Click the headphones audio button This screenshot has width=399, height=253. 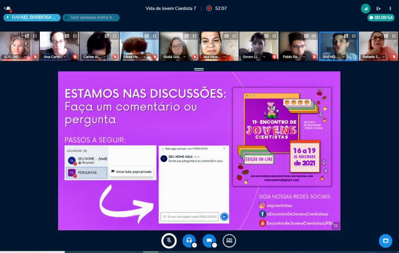pos(189,240)
